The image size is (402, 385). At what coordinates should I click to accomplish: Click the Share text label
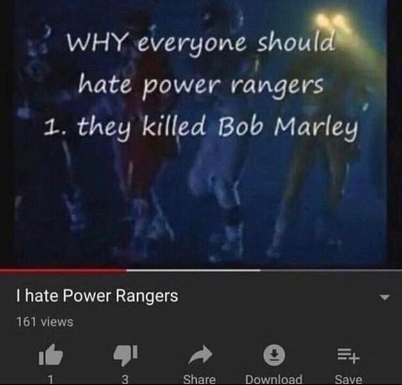tap(199, 379)
